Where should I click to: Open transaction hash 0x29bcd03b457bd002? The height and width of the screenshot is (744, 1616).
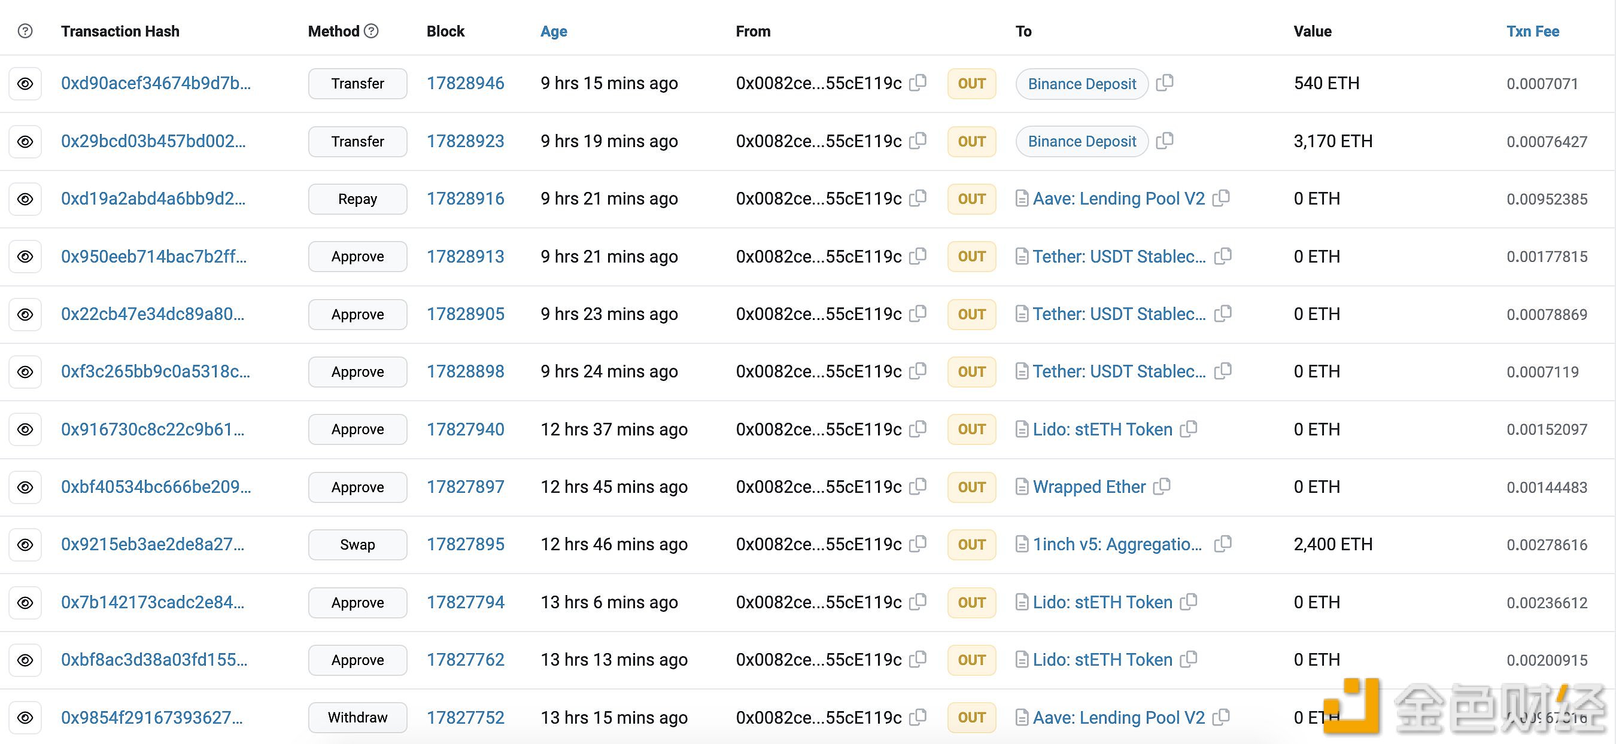coord(153,141)
